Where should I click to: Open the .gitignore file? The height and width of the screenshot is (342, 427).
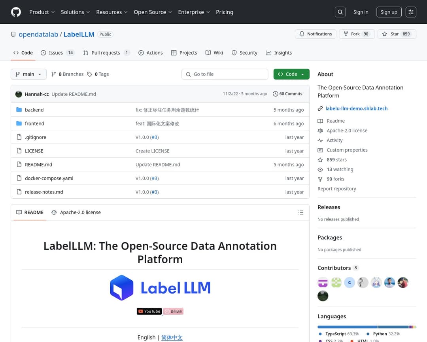36,137
